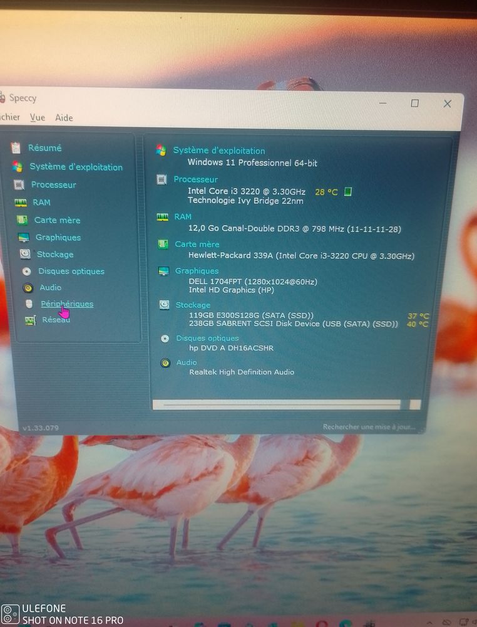This screenshot has width=477, height=627.
Task: Select Carte mère in the sidebar
Action: pyautogui.click(x=57, y=220)
